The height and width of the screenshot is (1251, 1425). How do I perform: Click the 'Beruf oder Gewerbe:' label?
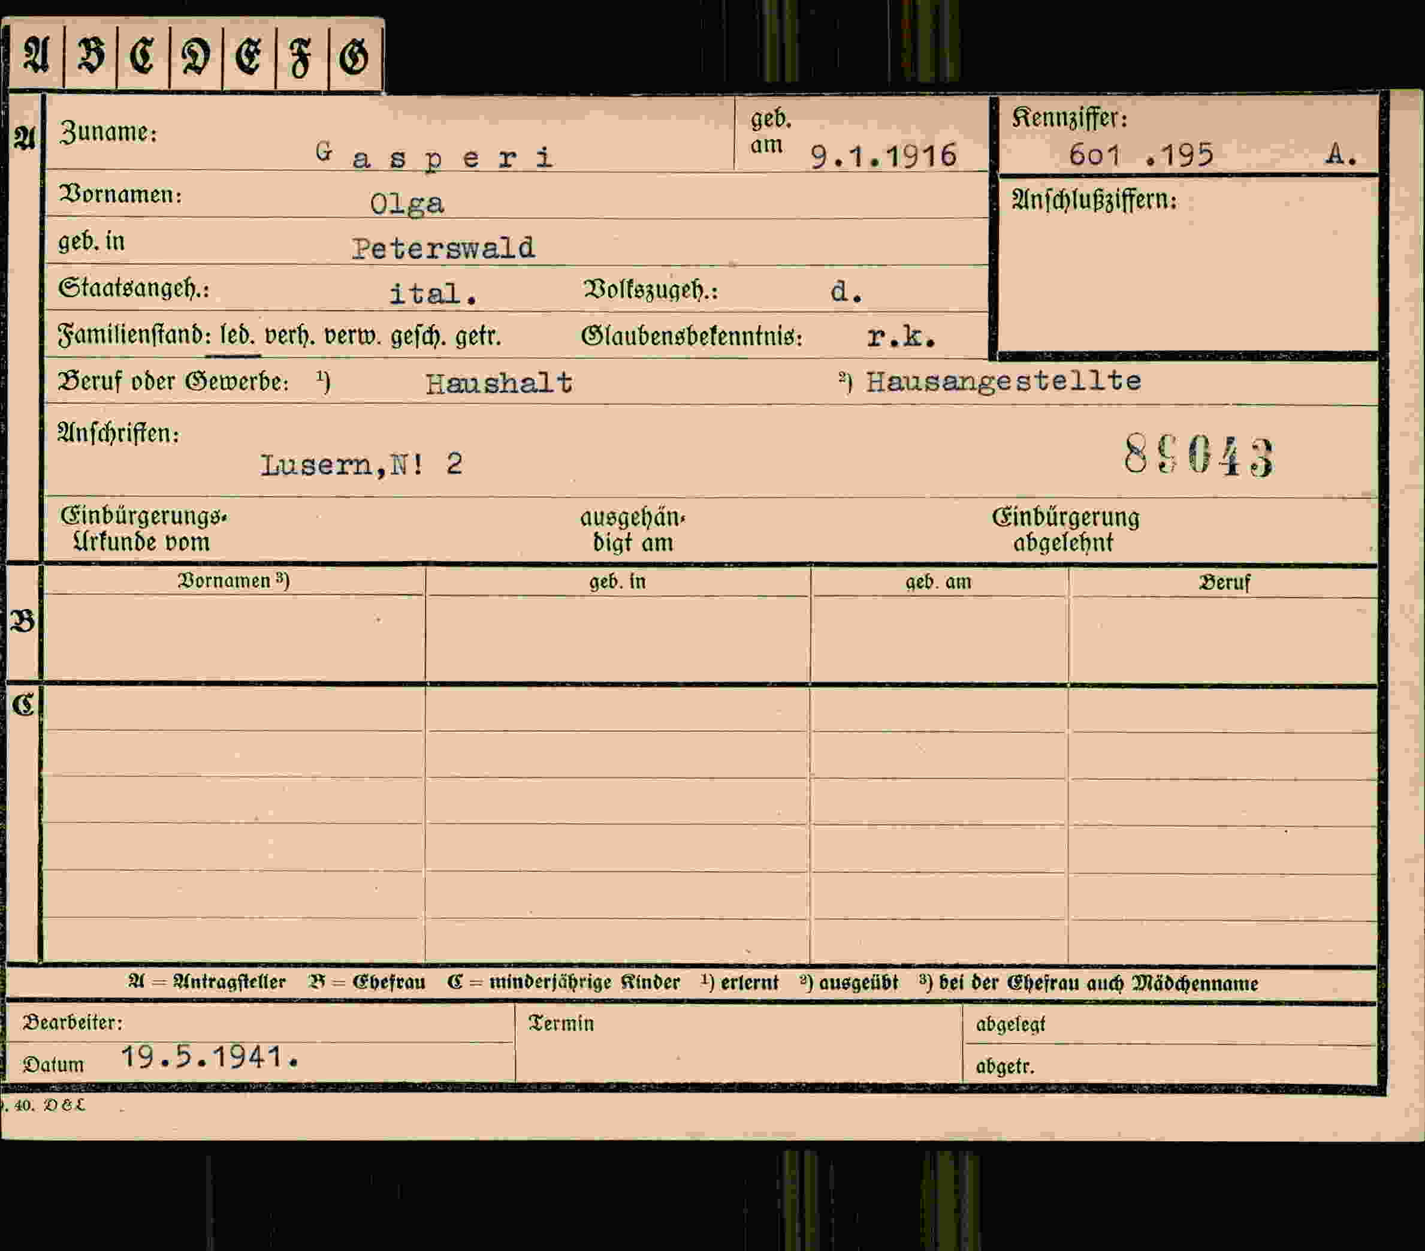[x=173, y=381]
